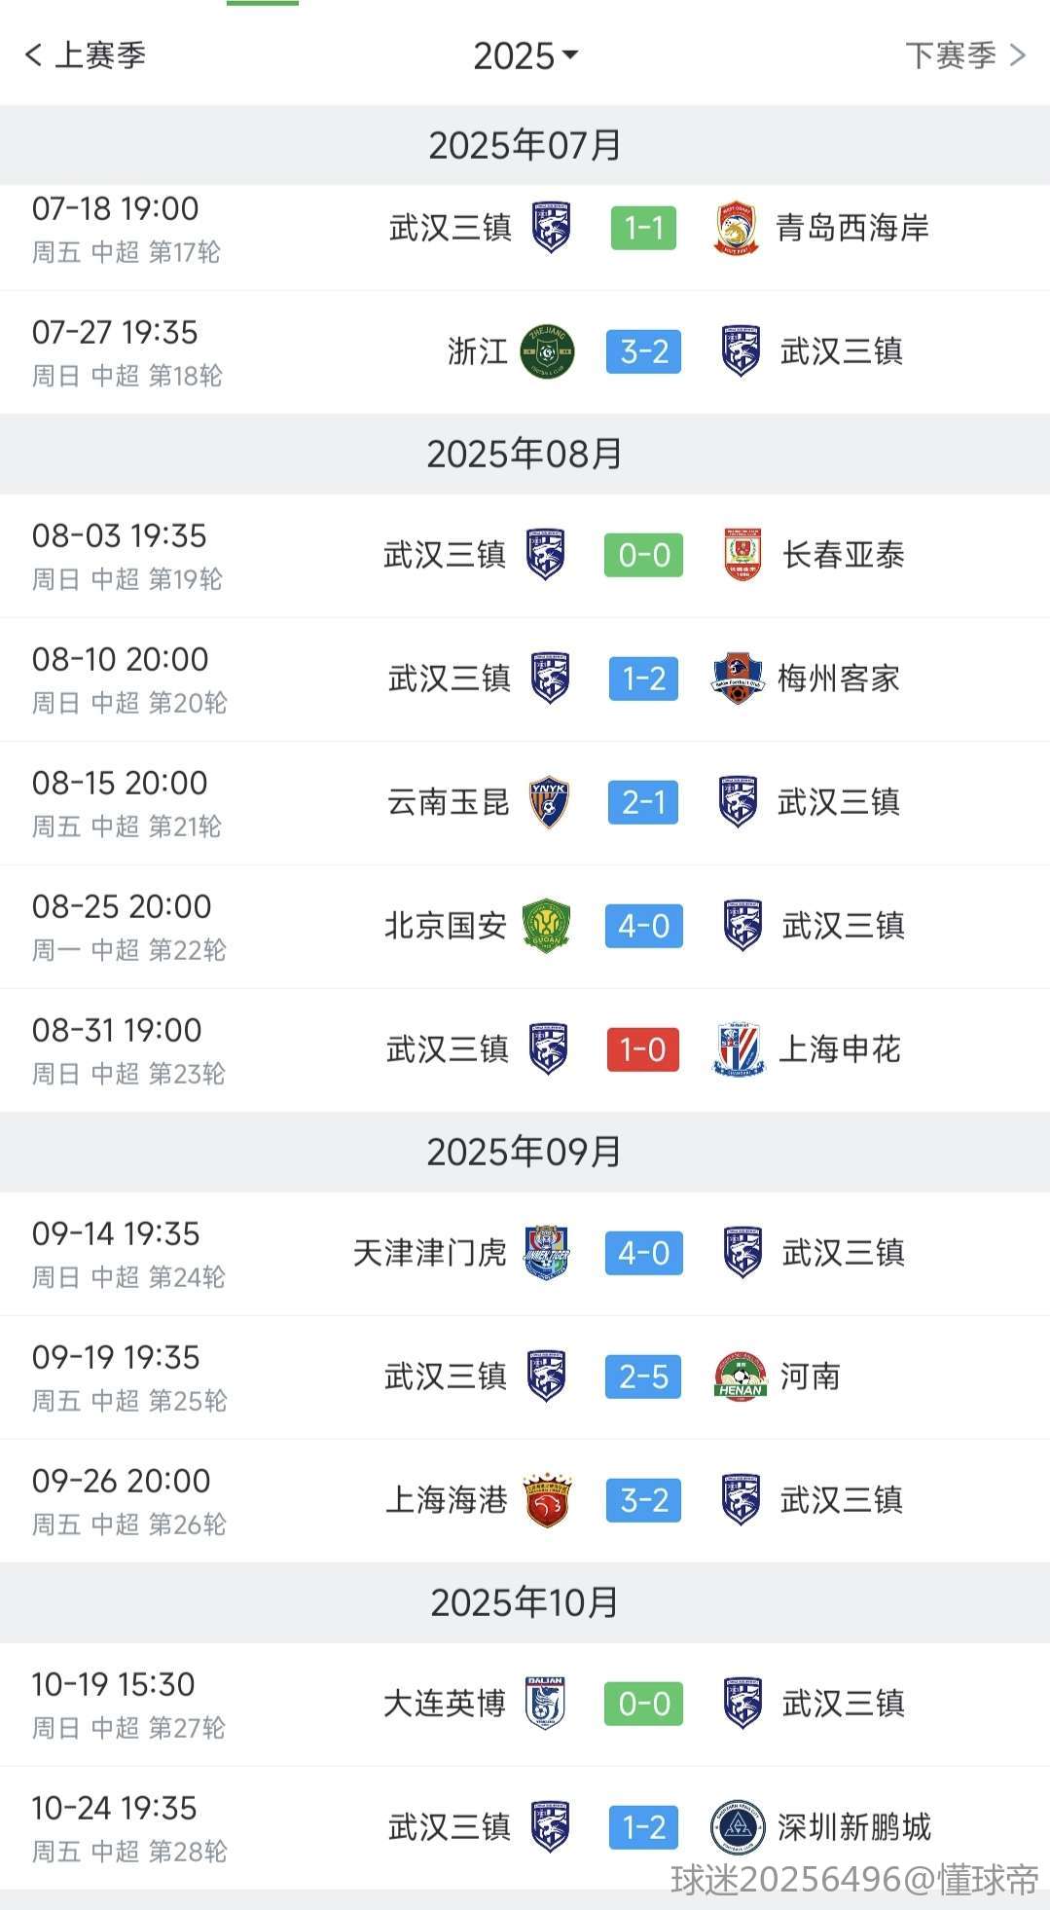Click the Yunnan Yukun (云南玉昆) team logo
This screenshot has height=1910, width=1050.
[549, 802]
